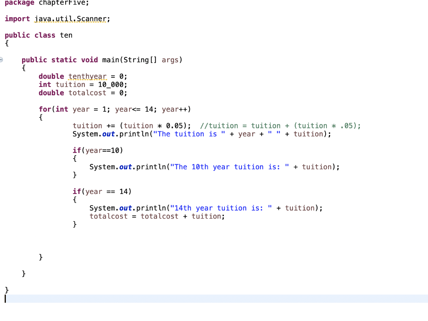
Task: Click the '10_000' tuition value
Action: tap(110, 84)
